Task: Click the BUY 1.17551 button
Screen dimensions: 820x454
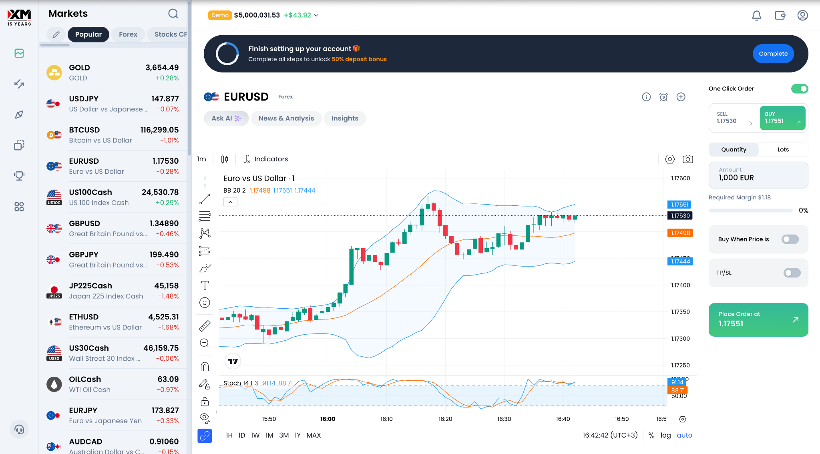Action: pos(782,118)
